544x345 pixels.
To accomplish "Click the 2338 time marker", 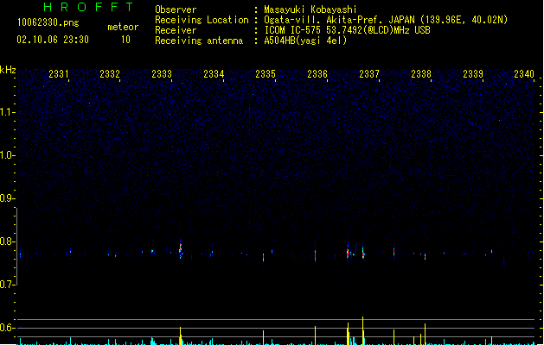I will [x=421, y=74].
